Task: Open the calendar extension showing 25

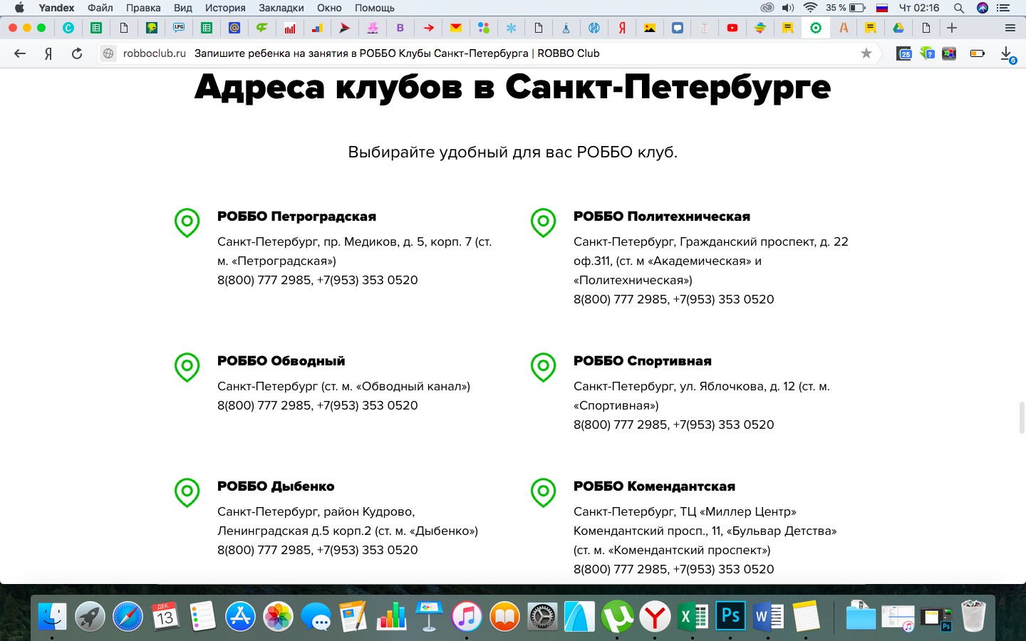Action: 903,53
